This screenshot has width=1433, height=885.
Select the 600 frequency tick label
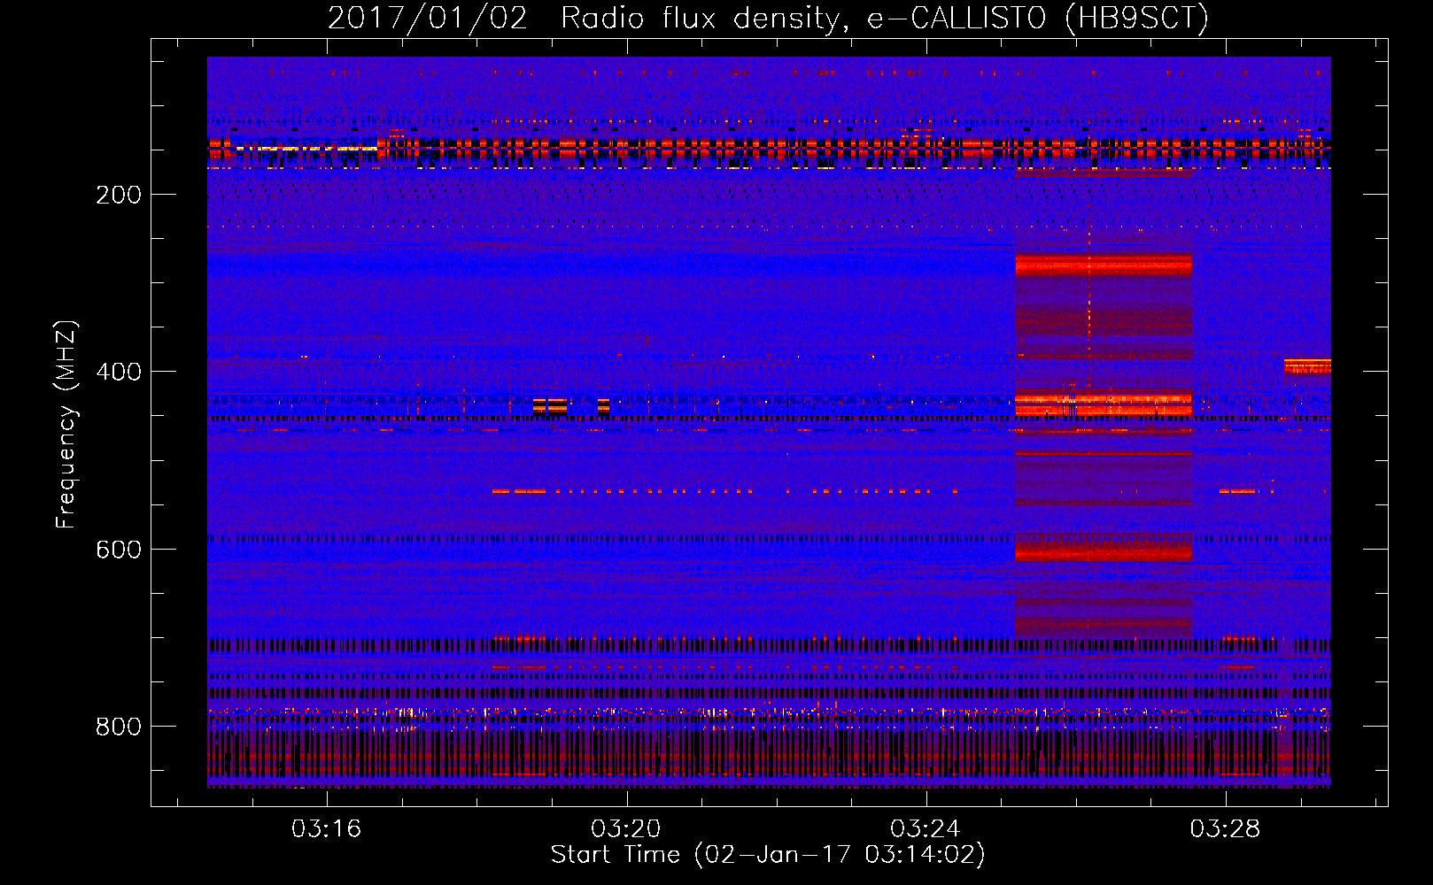click(119, 550)
